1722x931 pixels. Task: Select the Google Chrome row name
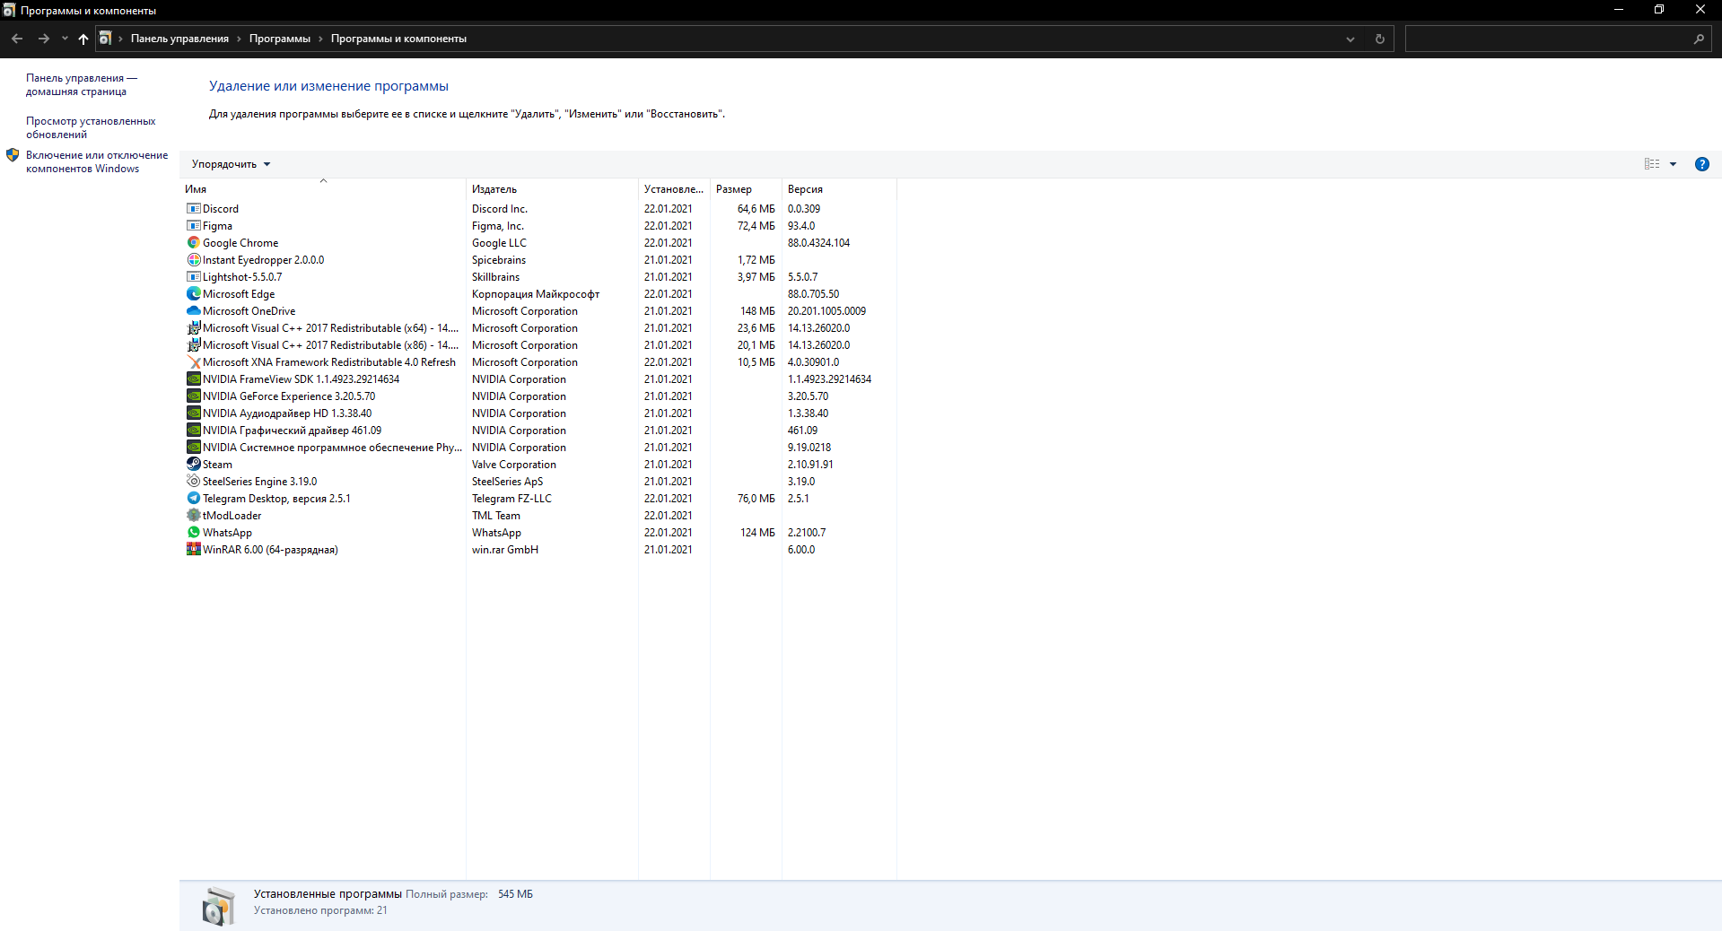click(x=240, y=243)
